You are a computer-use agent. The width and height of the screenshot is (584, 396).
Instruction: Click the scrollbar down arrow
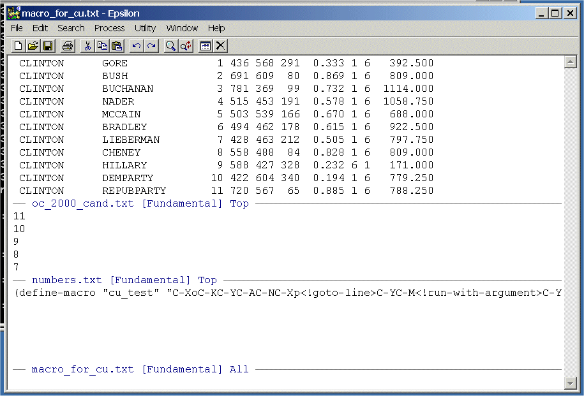pyautogui.click(x=571, y=383)
